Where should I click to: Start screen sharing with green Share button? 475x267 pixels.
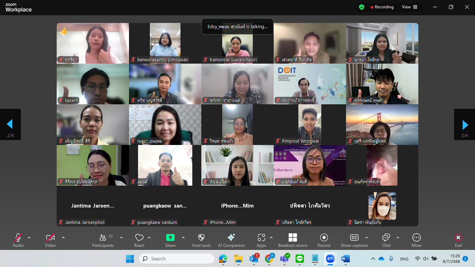coord(170,240)
